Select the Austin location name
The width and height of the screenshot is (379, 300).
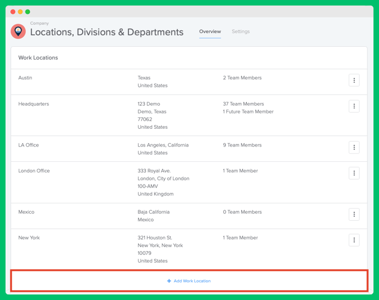25,78
